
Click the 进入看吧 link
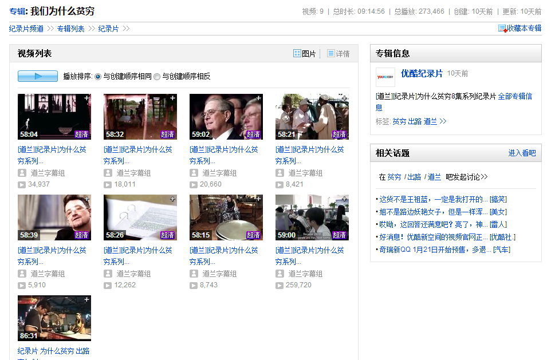(522, 153)
